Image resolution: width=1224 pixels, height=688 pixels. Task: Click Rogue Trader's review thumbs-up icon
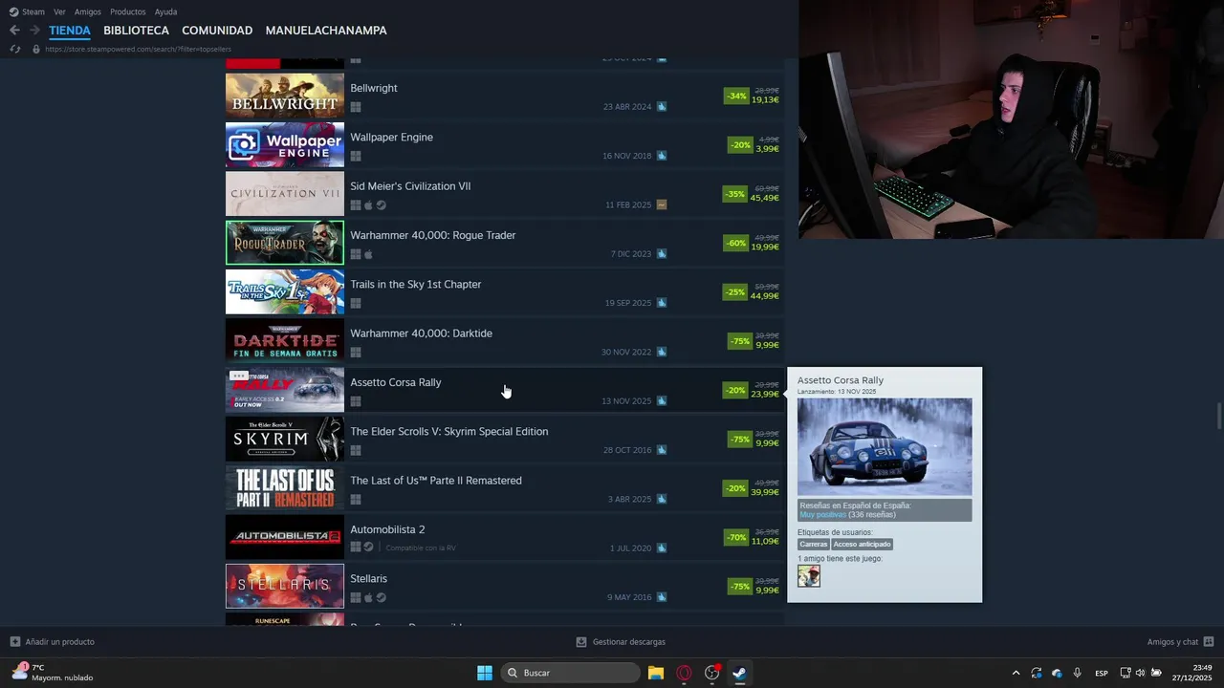[x=662, y=254]
